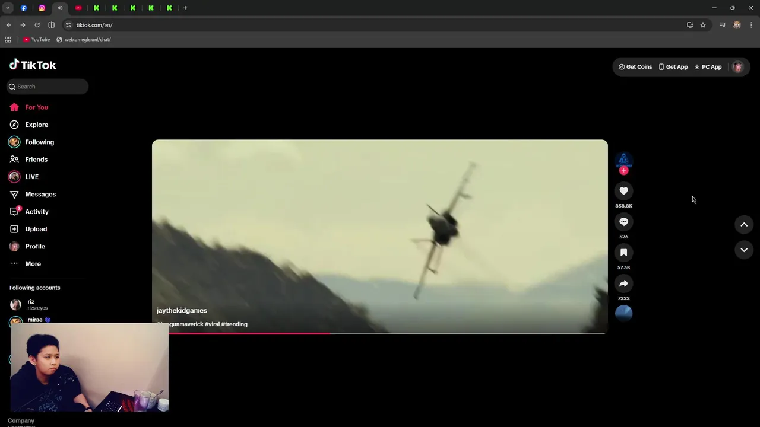The image size is (760, 427).
Task: Save the video with the bookmark icon
Action: (x=623, y=253)
